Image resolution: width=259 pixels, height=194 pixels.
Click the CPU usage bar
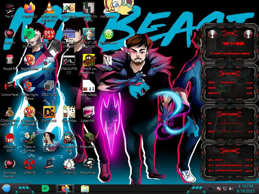[227, 83]
